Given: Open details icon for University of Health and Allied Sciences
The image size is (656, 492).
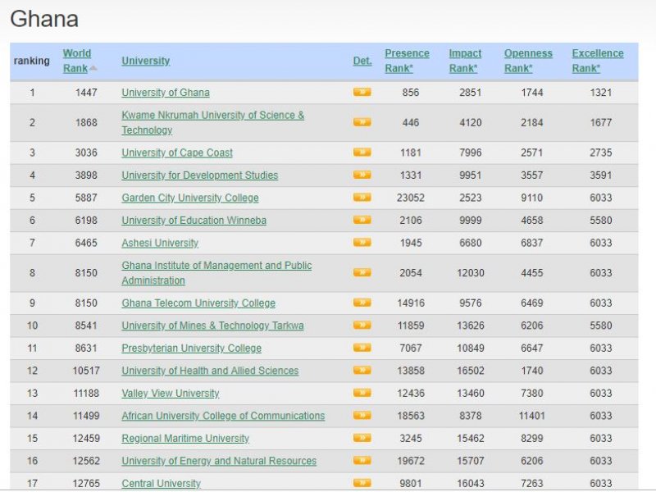Looking at the screenshot, I should pos(362,371).
